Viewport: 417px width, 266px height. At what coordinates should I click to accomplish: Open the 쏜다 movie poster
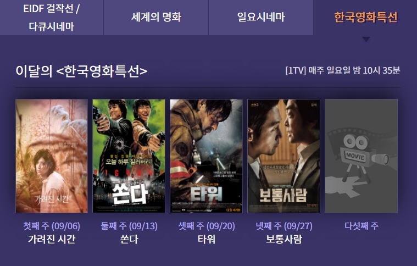(129, 156)
